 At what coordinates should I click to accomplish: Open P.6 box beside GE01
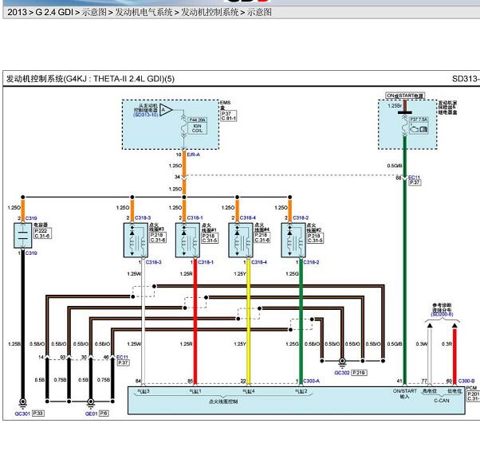point(104,413)
